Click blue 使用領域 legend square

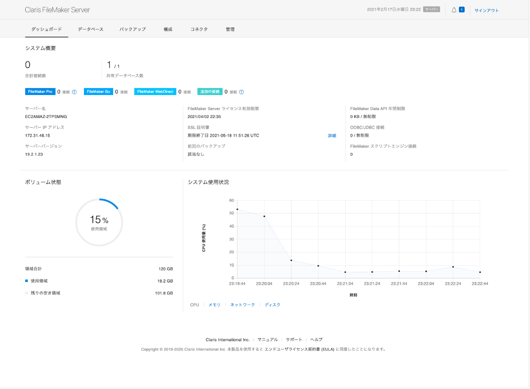(26, 281)
